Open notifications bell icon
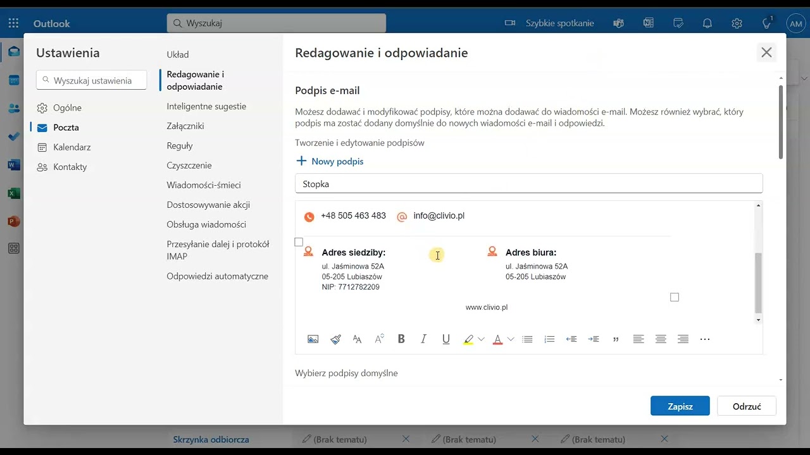The height and width of the screenshot is (455, 810). 707,23
